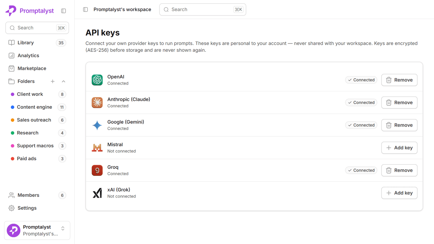Click Promptalyst's workspace title
Screen dimensions: 434x244
coord(122,9)
